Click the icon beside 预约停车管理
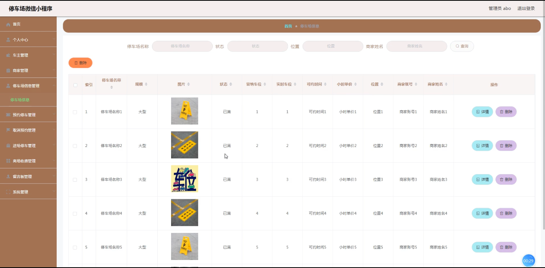This screenshot has width=545, height=268. (8, 115)
